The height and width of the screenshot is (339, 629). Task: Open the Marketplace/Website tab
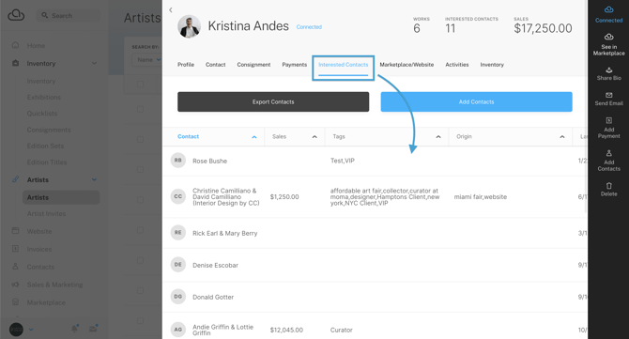[x=407, y=65]
